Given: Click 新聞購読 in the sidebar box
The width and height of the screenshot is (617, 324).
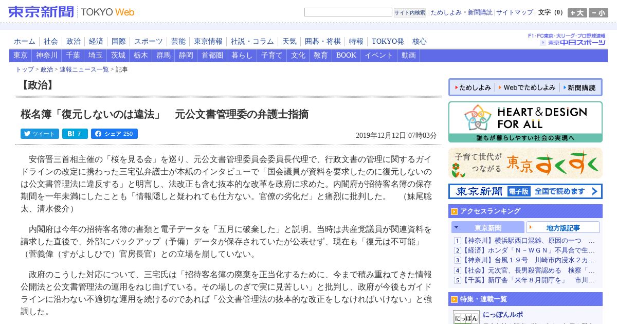Looking at the screenshot, I should (578, 87).
